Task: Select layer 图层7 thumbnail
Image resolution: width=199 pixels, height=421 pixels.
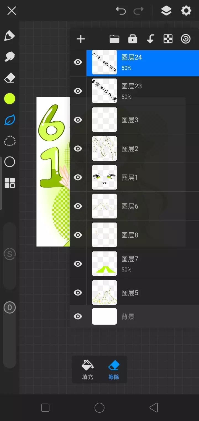Action: click(104, 264)
